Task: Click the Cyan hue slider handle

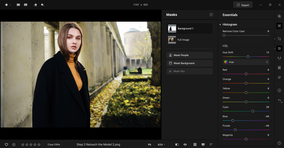Action: pyautogui.click(x=253, y=111)
